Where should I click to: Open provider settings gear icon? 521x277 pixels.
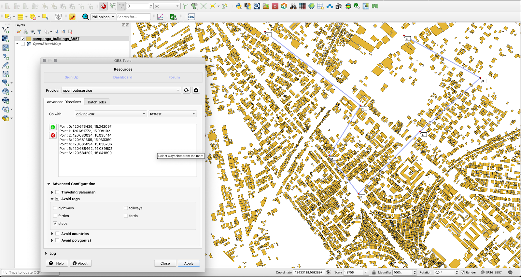click(196, 90)
